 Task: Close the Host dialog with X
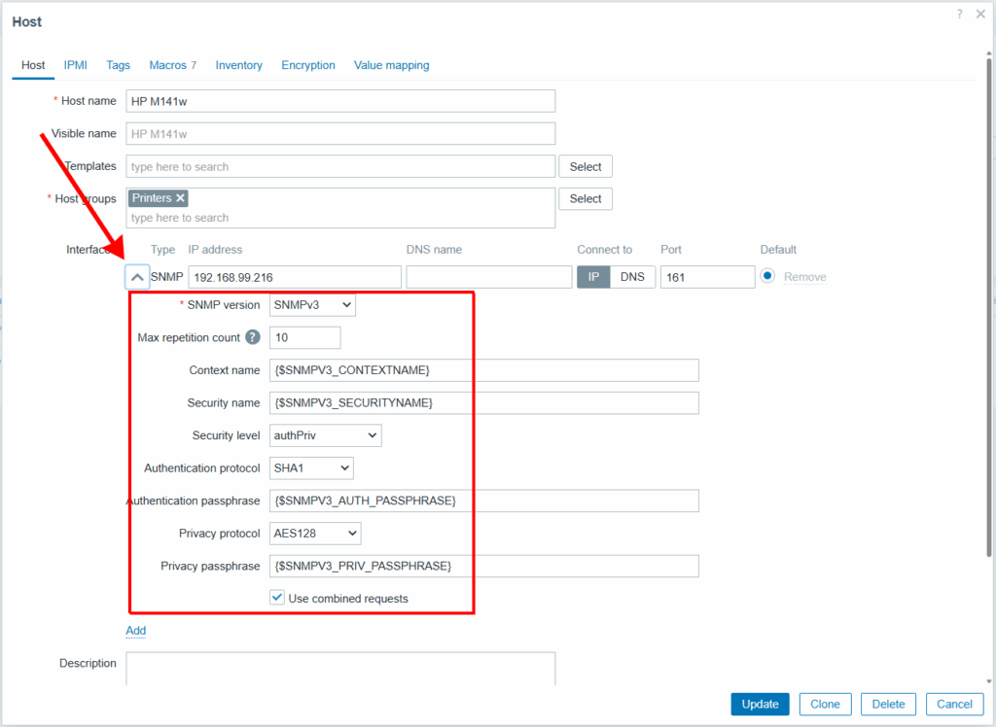pos(980,14)
